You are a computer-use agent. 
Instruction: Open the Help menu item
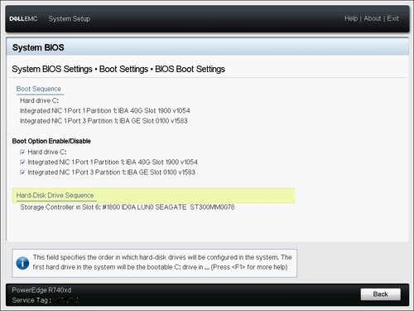coord(351,18)
